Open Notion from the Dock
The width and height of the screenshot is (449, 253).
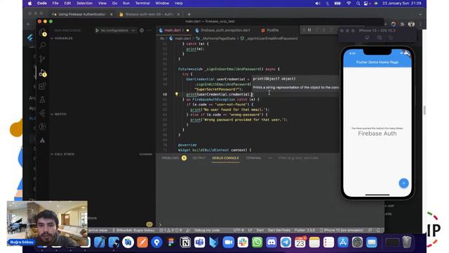click(185, 242)
